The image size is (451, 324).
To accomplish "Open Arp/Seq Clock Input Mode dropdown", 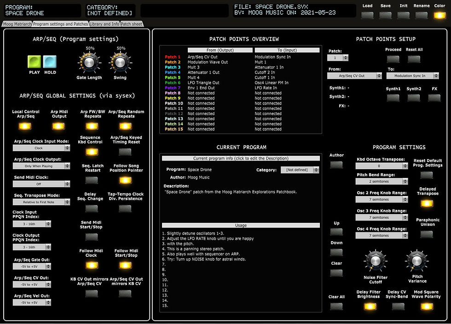I will coord(41,148).
